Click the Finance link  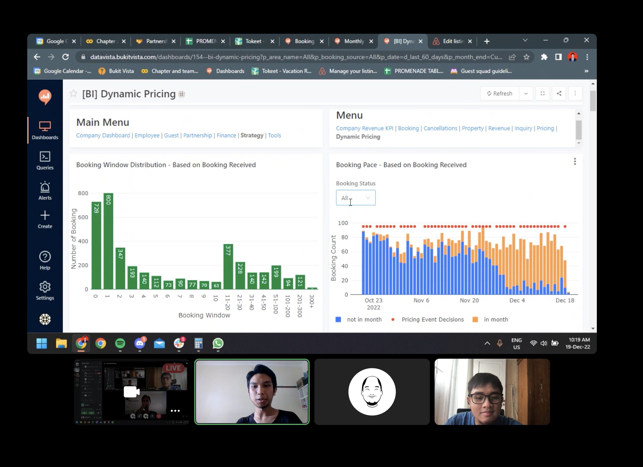click(226, 135)
